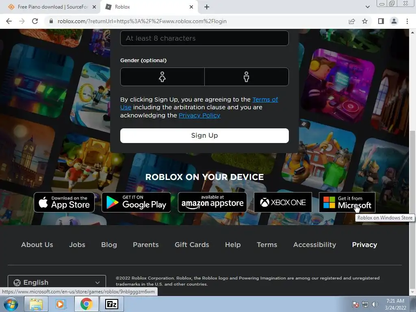The image size is (416, 312).
Task: Open Privacy footer link
Action: (364, 245)
